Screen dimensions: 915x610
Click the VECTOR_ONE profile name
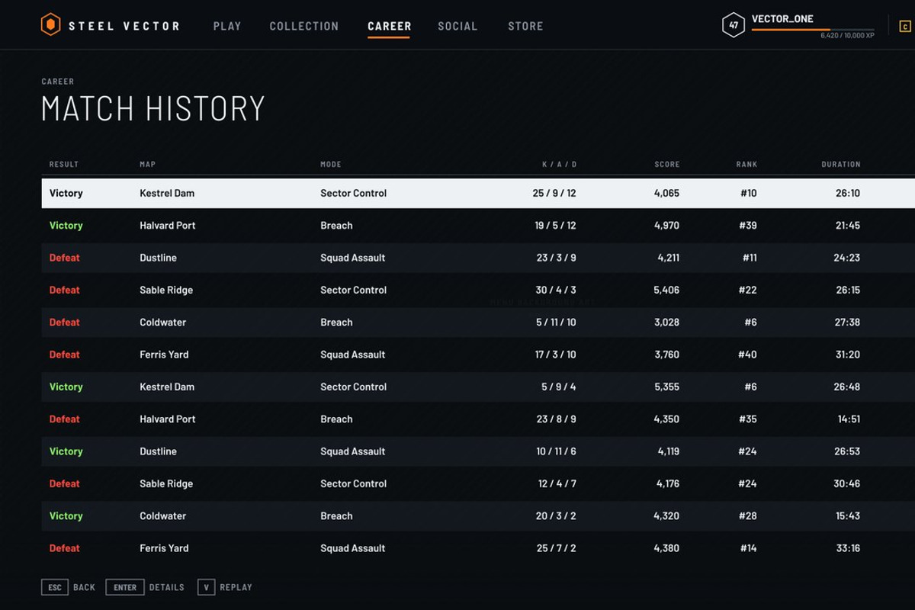point(782,19)
